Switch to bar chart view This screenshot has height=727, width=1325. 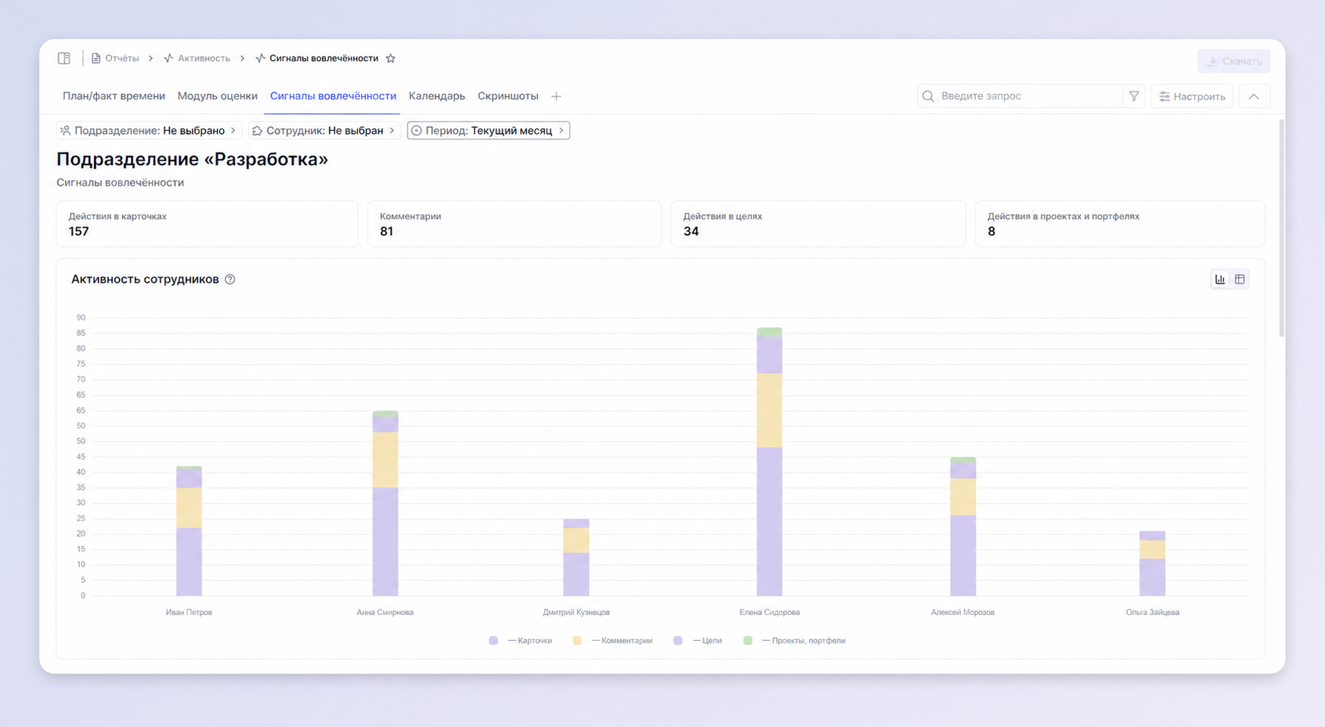(1220, 279)
